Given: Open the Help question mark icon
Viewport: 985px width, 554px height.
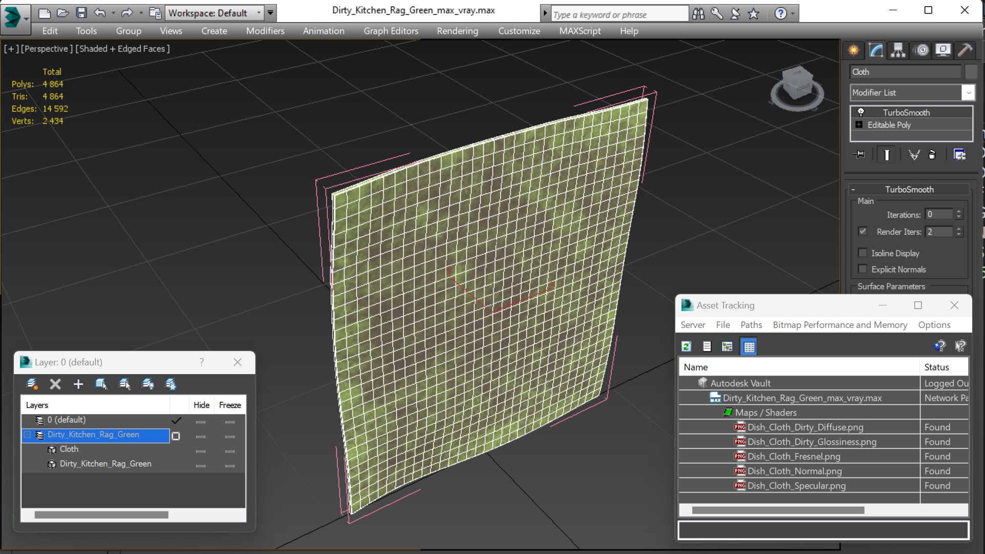Looking at the screenshot, I should point(780,13).
